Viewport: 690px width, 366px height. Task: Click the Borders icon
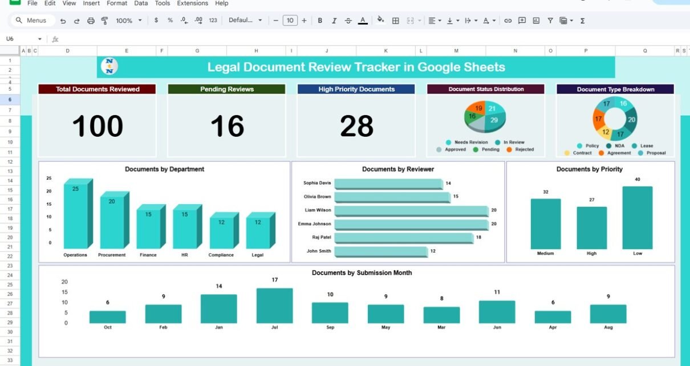pos(395,21)
